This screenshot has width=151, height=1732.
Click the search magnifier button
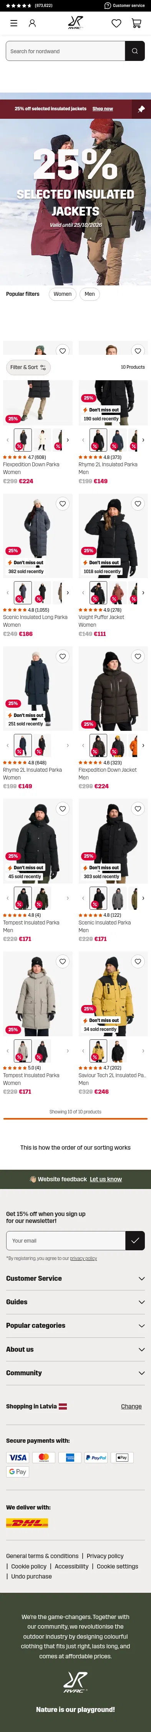(135, 51)
